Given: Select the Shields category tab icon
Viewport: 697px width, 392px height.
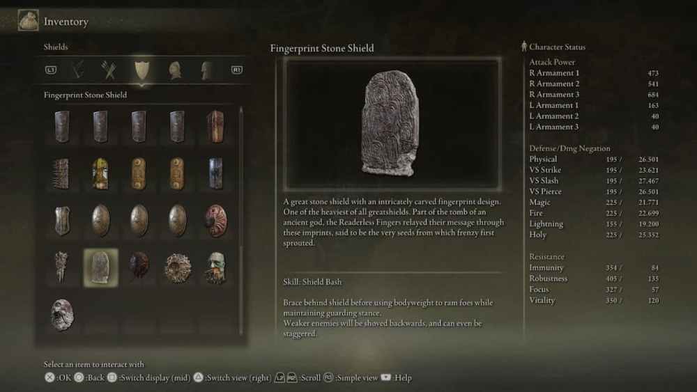Looking at the screenshot, I should (141, 70).
